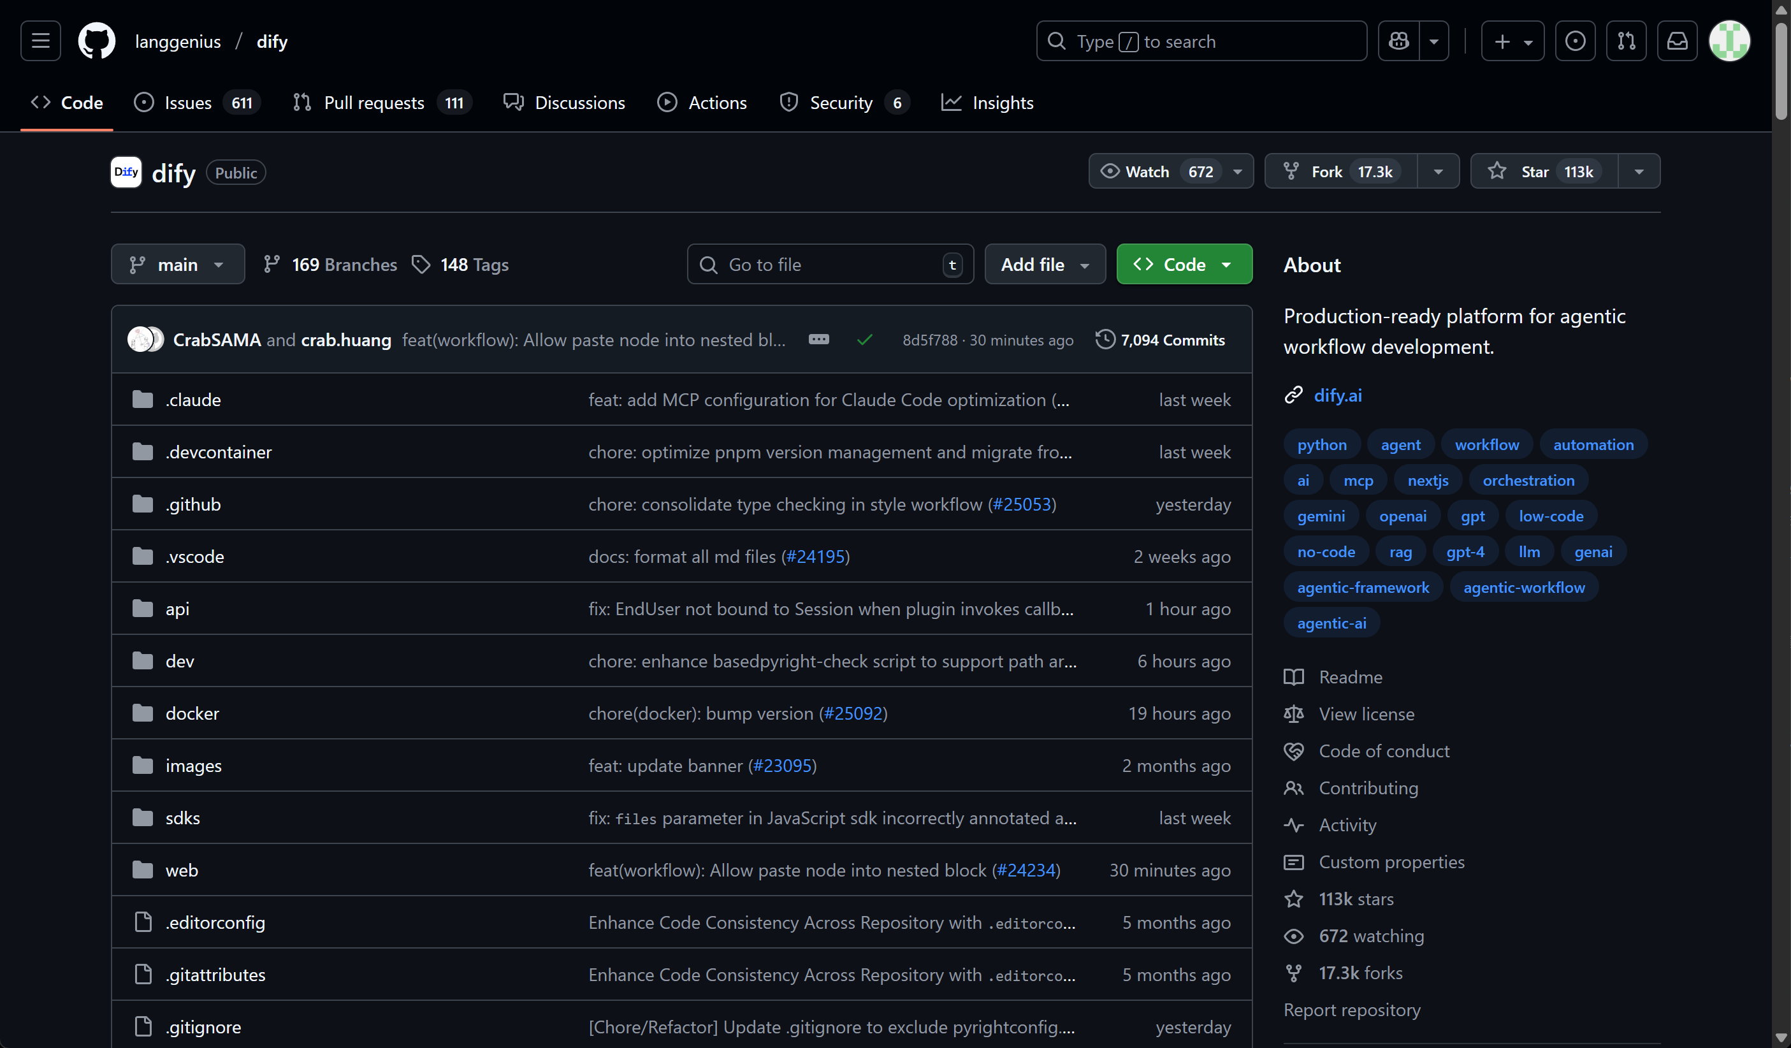The height and width of the screenshot is (1048, 1791).
Task: Click the commit authors' avatar stack
Action: point(146,340)
